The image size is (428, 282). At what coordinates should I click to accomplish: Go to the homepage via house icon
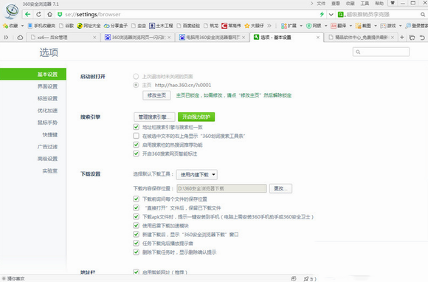tap(49, 15)
